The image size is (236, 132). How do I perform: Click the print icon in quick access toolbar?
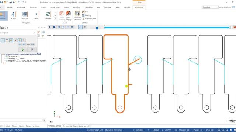pyautogui.click(x=11, y=2)
